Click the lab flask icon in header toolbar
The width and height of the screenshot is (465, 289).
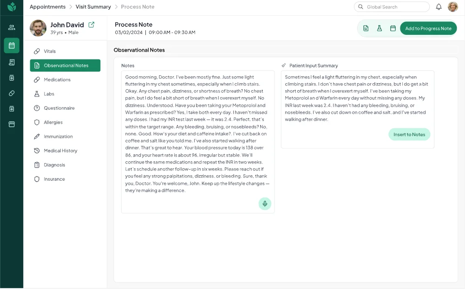point(380,28)
